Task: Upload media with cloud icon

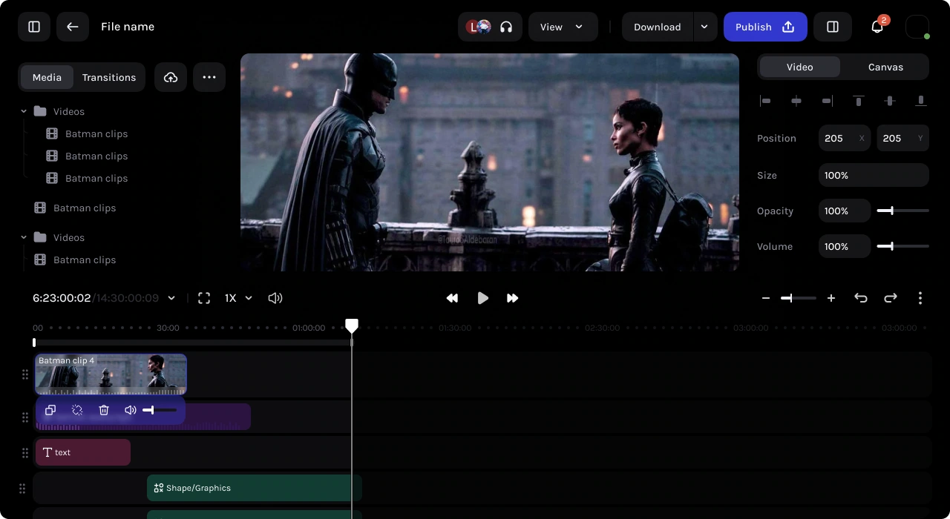Action: pyautogui.click(x=171, y=77)
